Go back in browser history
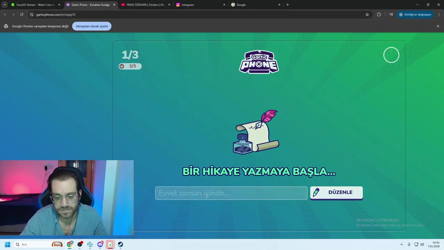Image resolution: width=444 pixels, height=250 pixels. click(x=5, y=15)
